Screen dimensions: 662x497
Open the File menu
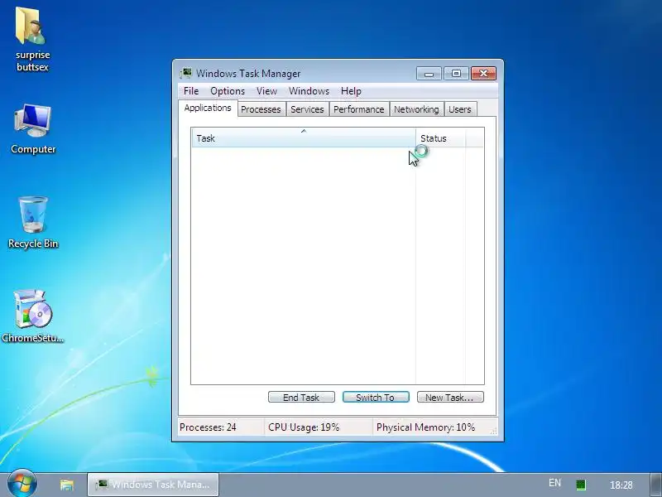(x=191, y=91)
